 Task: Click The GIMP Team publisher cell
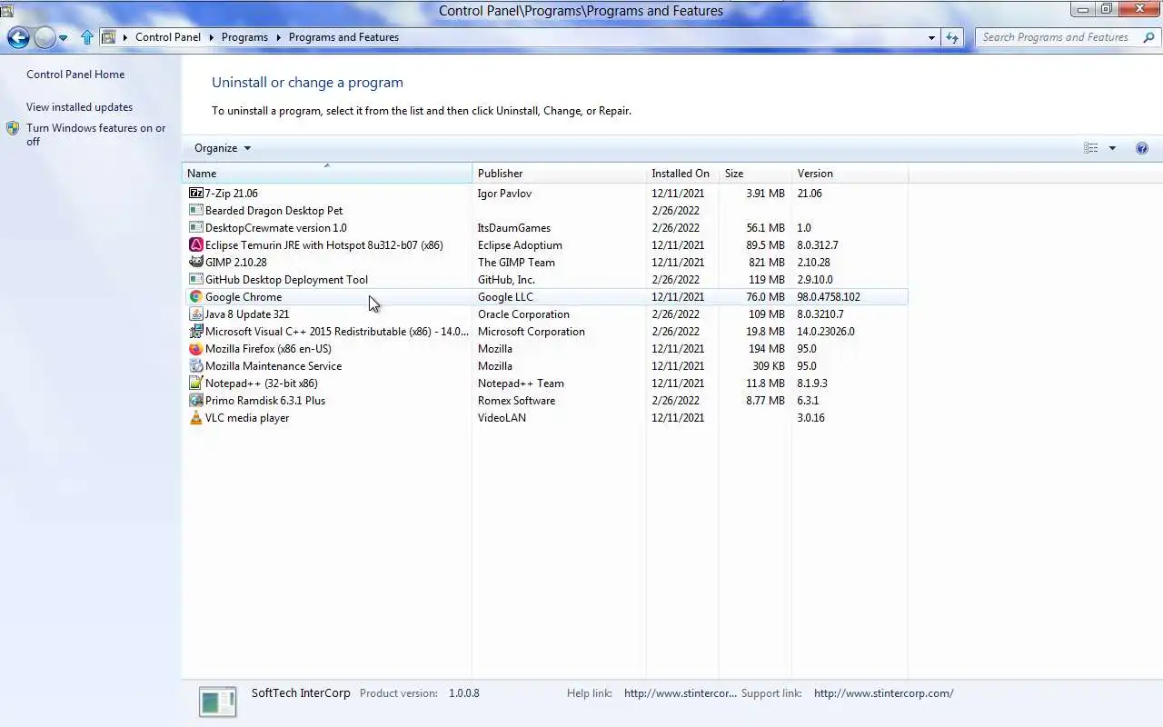pos(516,262)
